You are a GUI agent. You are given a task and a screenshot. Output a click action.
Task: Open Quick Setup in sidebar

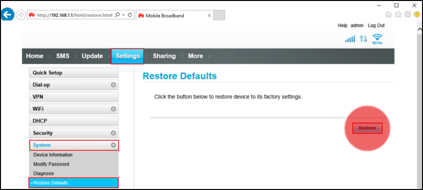click(x=73, y=73)
